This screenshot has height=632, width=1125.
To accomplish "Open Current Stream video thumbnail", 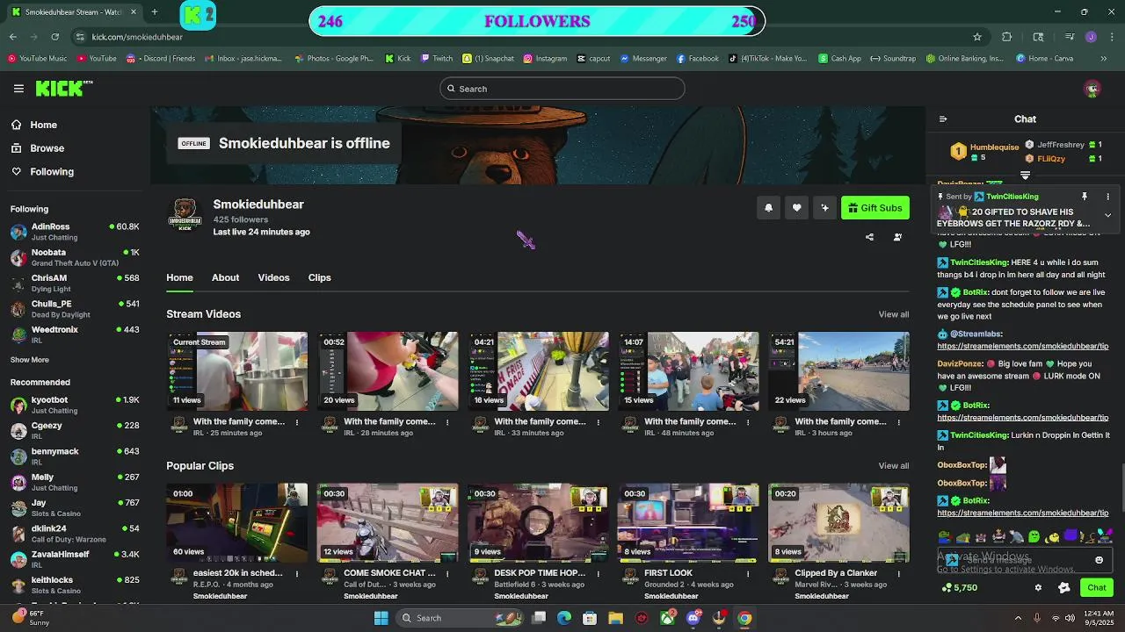I will coord(237,371).
